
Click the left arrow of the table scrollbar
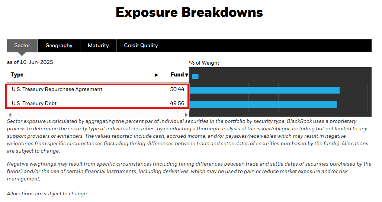click(x=10, y=115)
